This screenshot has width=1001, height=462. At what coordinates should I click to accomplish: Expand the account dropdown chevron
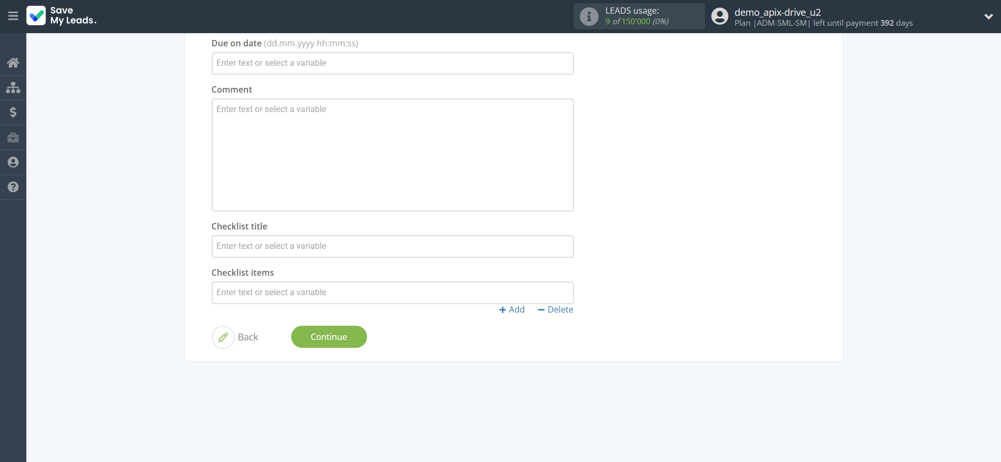tap(988, 16)
